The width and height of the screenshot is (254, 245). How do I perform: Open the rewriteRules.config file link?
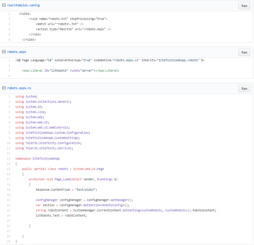tap(24, 5)
